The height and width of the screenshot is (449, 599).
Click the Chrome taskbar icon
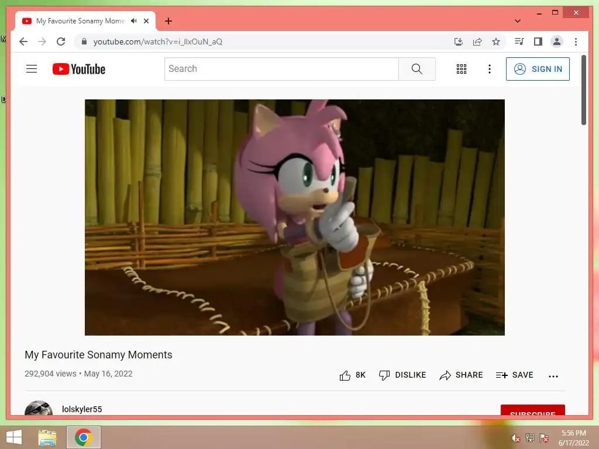click(x=83, y=437)
